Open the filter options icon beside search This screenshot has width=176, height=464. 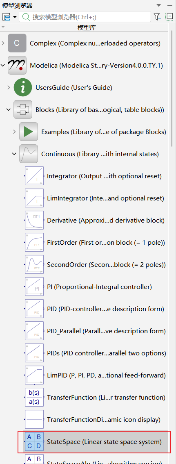coord(157,17)
